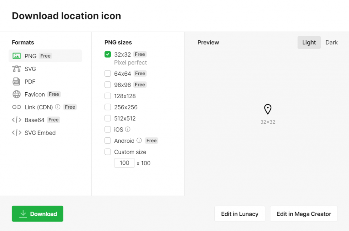Select the SVG format icon
349x231 pixels.
(x=17, y=68)
